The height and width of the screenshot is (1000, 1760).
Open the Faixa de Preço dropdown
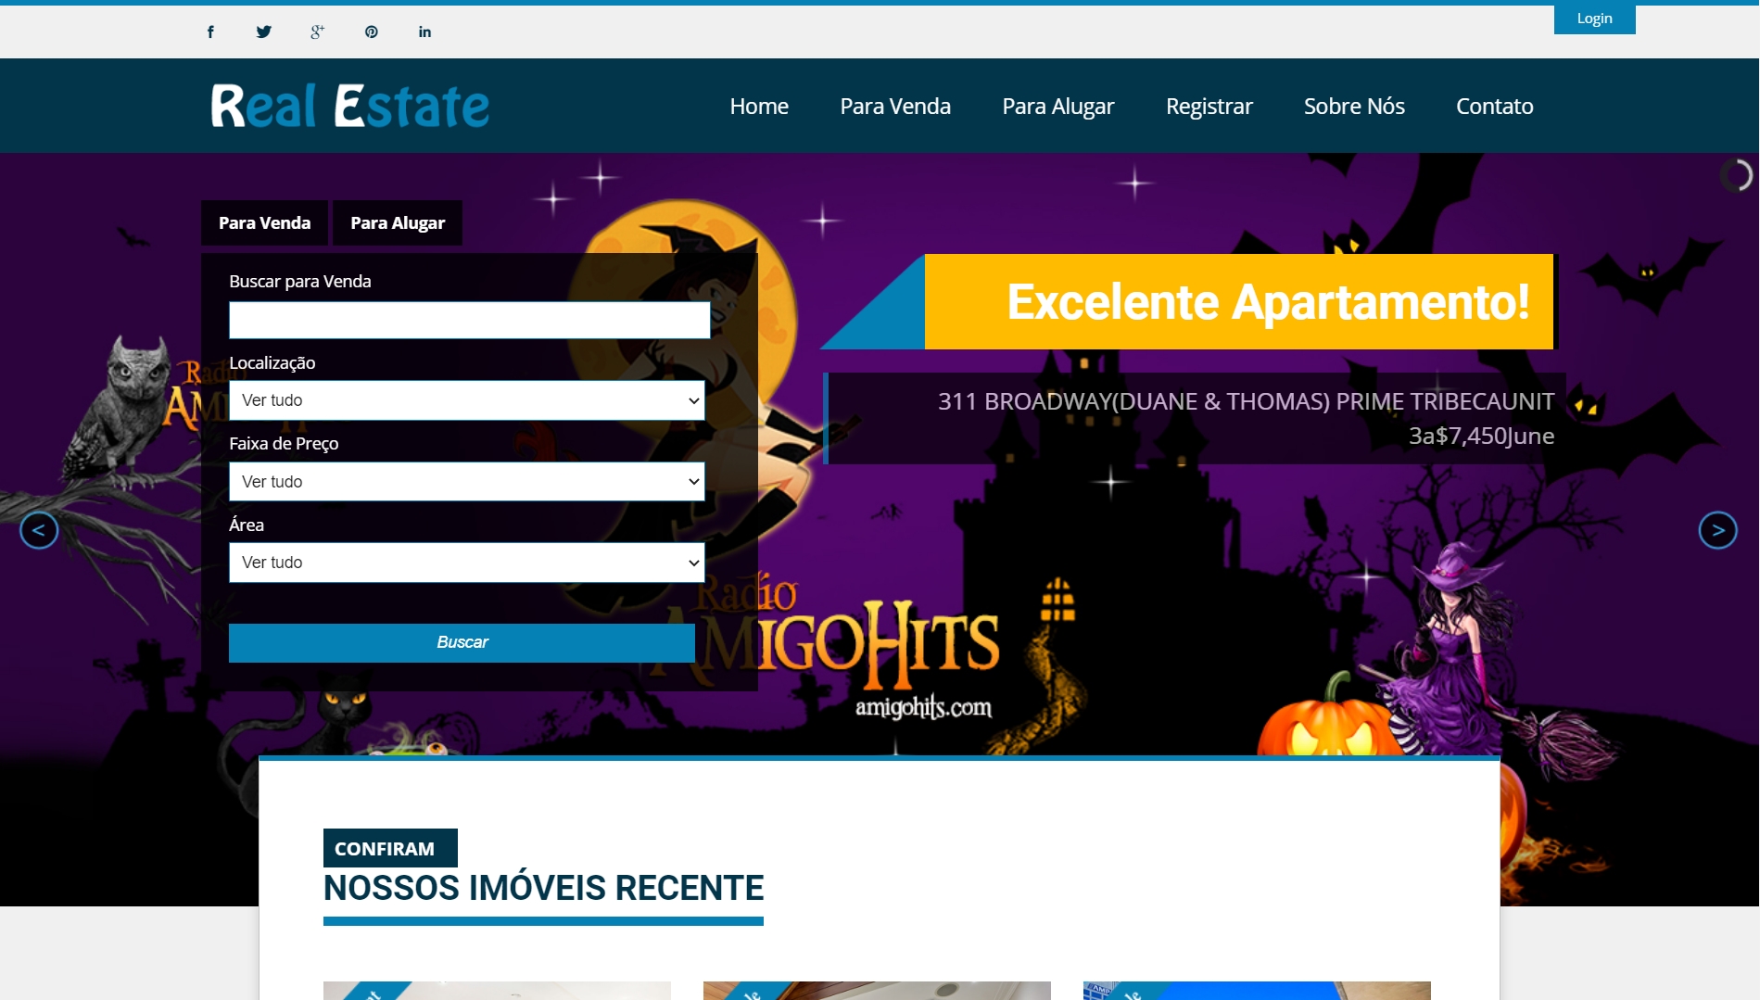466,482
